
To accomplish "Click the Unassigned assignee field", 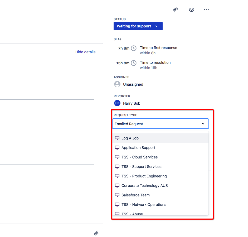I will (x=129, y=84).
